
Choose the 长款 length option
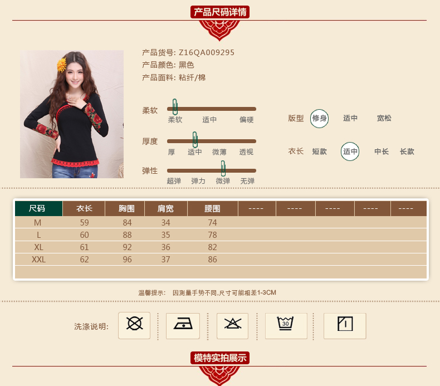coord(407,152)
